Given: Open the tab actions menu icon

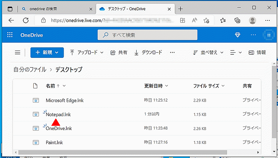Looking at the screenshot, I should (10, 9).
